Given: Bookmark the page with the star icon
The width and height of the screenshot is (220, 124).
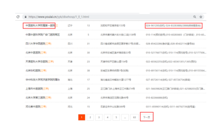Looking at the screenshot, I should click(x=201, y=17).
